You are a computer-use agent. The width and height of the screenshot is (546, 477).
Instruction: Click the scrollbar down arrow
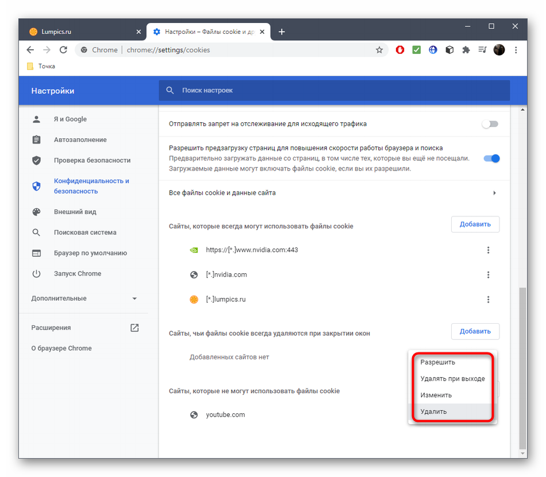tap(522, 453)
